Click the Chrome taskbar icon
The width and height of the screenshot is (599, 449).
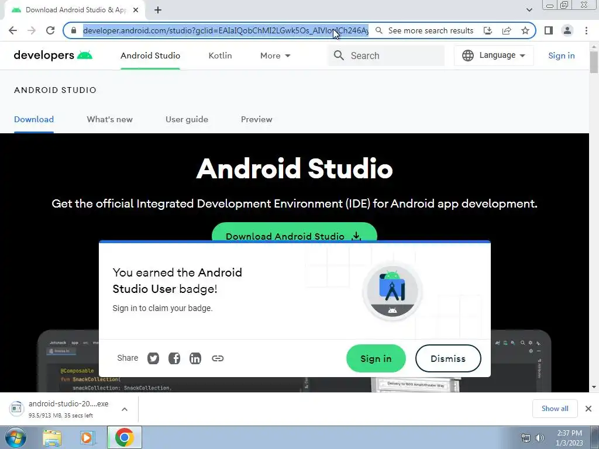pyautogui.click(x=125, y=437)
